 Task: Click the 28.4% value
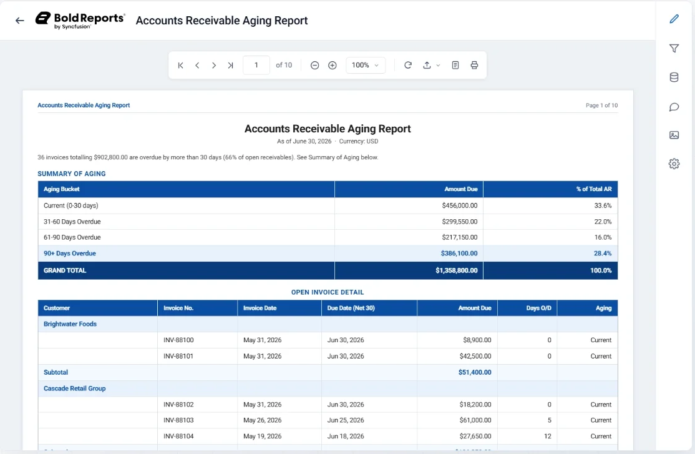603,254
